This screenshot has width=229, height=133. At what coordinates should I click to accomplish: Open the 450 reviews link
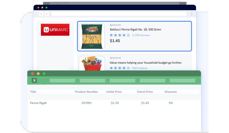click(x=140, y=68)
